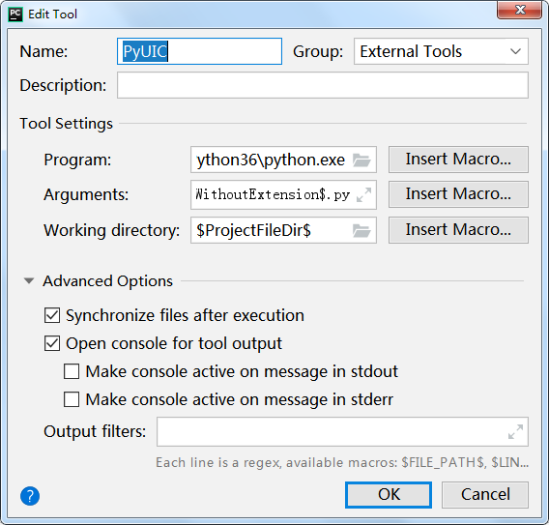Uncheck Synchronize files after execution
Image resolution: width=549 pixels, height=525 pixels.
click(x=52, y=315)
